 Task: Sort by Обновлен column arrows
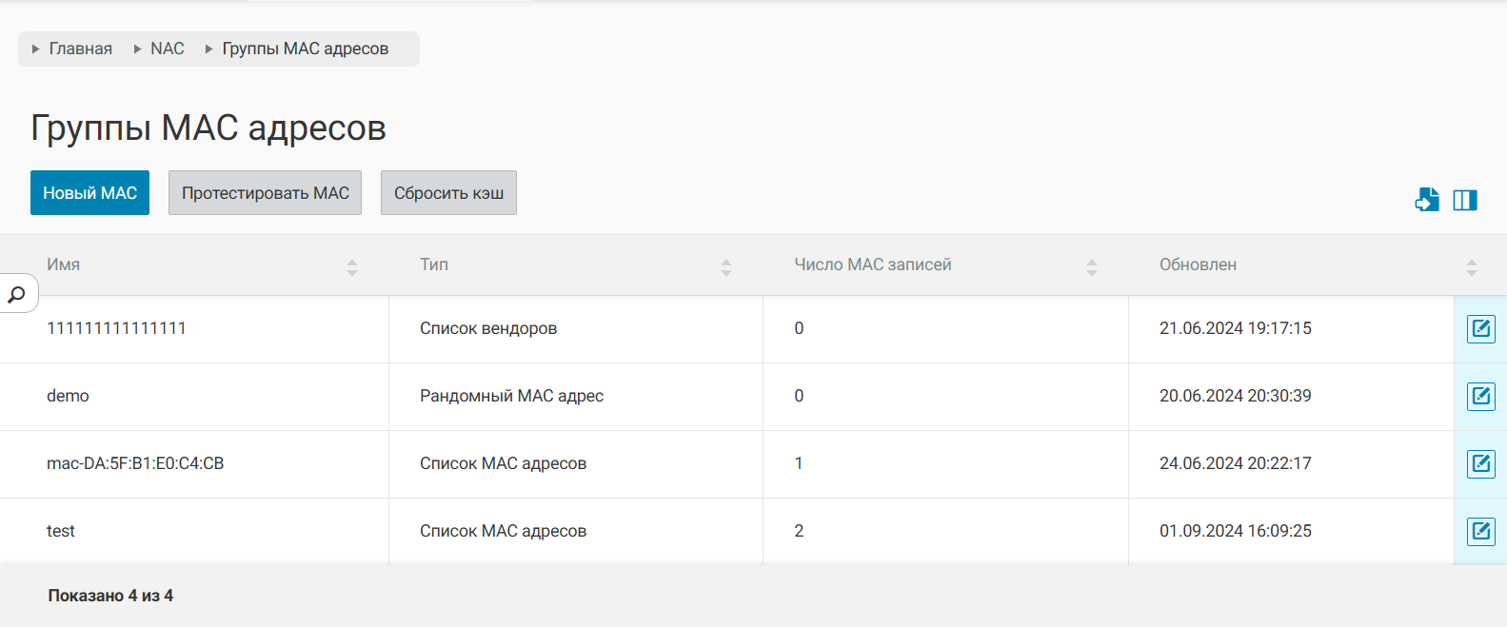(1472, 268)
